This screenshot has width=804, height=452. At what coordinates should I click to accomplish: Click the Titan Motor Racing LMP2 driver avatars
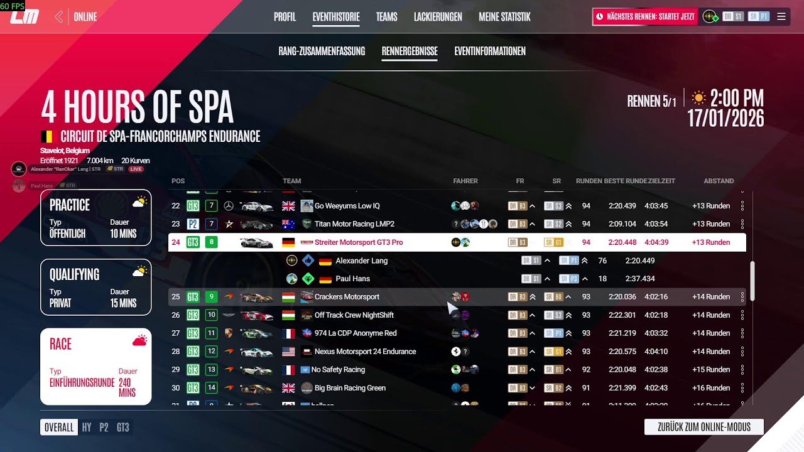[x=475, y=224]
